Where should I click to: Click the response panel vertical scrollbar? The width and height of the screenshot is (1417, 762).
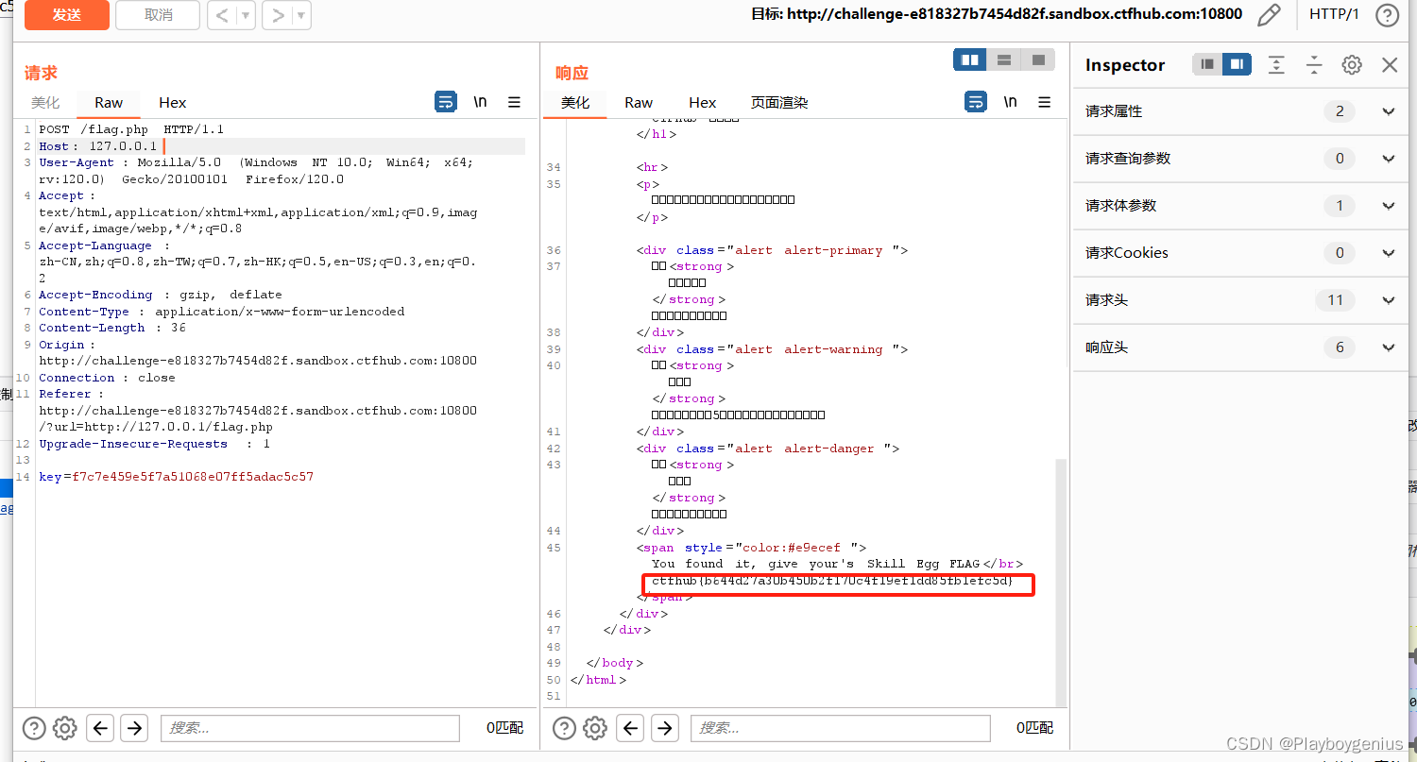[1061, 581]
